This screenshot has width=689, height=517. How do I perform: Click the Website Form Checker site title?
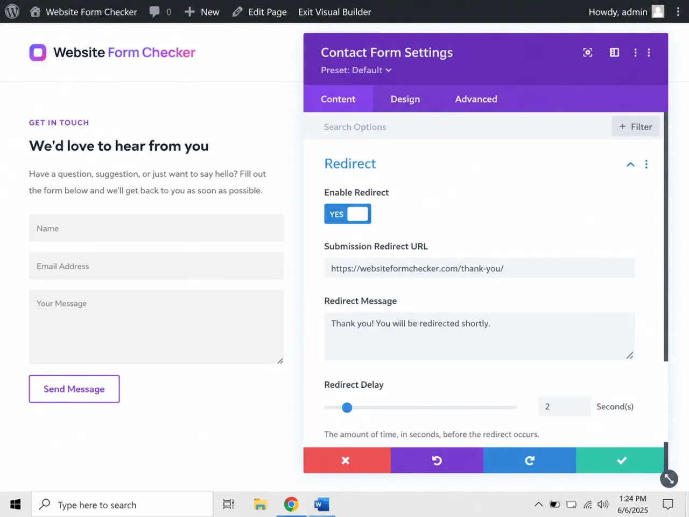point(124,52)
